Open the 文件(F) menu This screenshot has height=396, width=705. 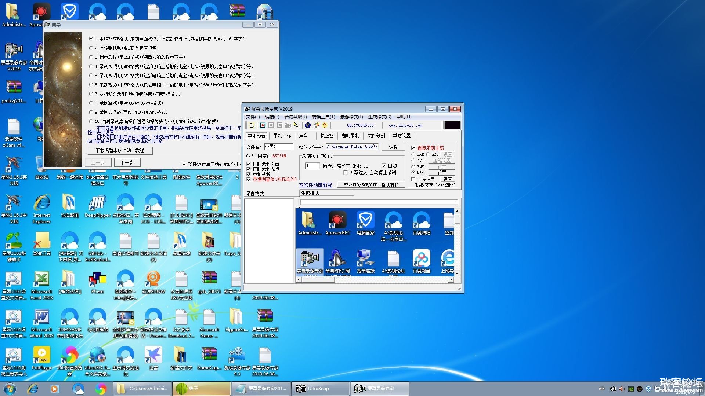click(x=253, y=117)
